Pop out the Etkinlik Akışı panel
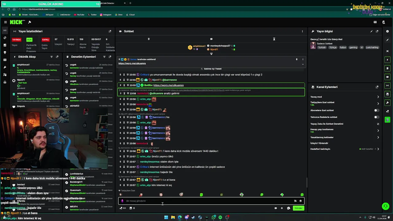393x221 pixels. point(57,57)
